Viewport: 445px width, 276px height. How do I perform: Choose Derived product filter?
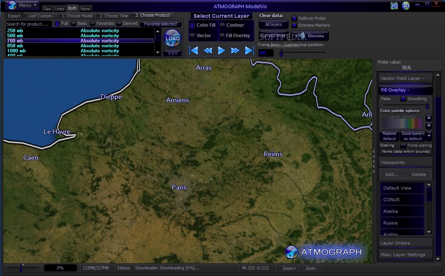[119, 24]
